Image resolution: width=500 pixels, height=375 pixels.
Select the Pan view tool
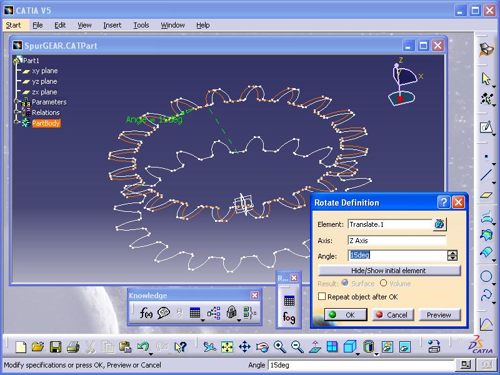[x=244, y=346]
